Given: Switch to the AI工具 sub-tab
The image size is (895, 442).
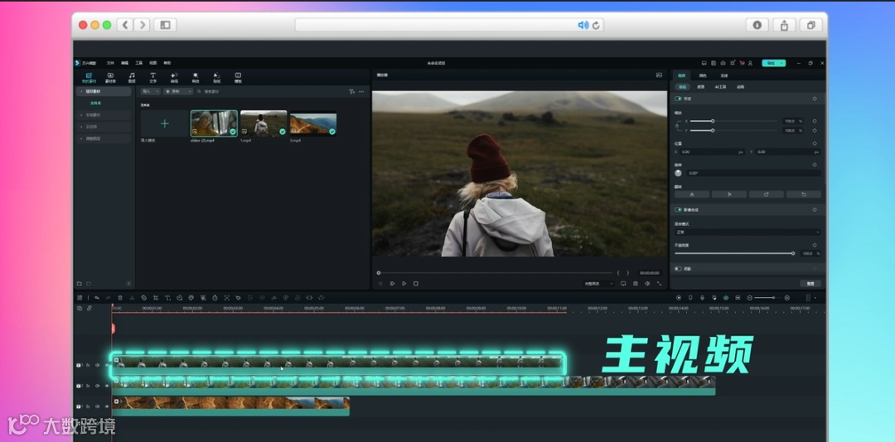Looking at the screenshot, I should tap(720, 87).
